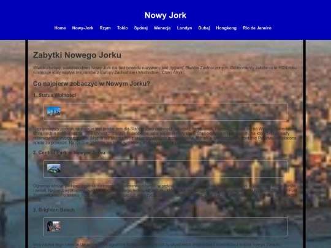This screenshot has height=248, width=331.
Task: Select Tokio in the navigation bar
Action: 123,28
